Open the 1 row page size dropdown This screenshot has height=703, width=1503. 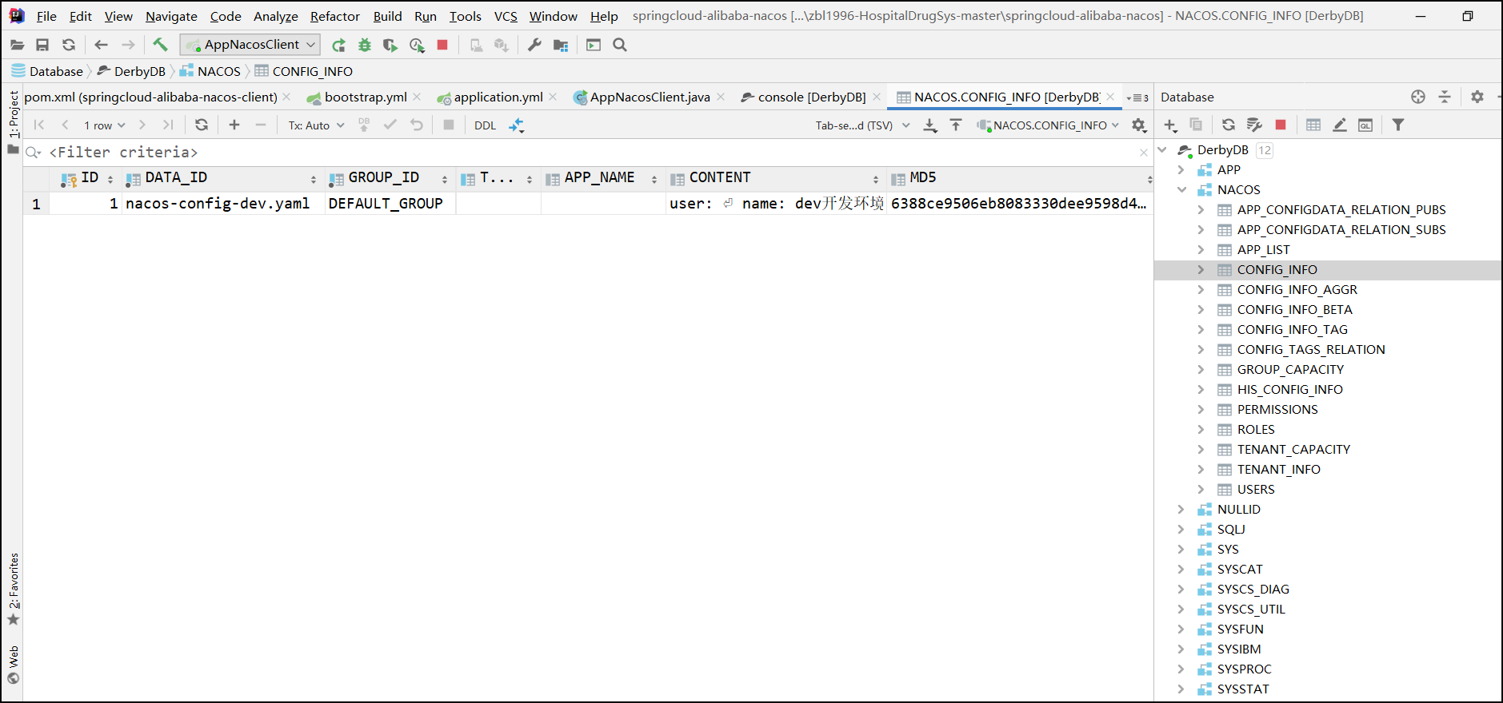tap(105, 125)
